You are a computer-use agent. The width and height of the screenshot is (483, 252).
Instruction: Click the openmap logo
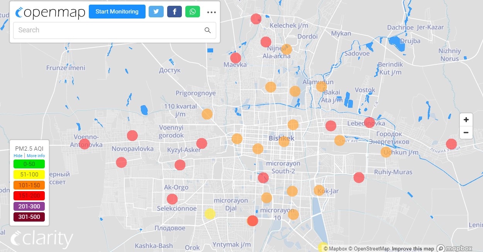click(x=50, y=12)
